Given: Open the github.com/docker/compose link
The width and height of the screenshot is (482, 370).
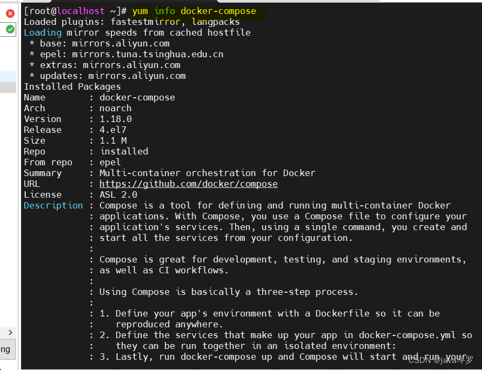Looking at the screenshot, I should pos(188,184).
